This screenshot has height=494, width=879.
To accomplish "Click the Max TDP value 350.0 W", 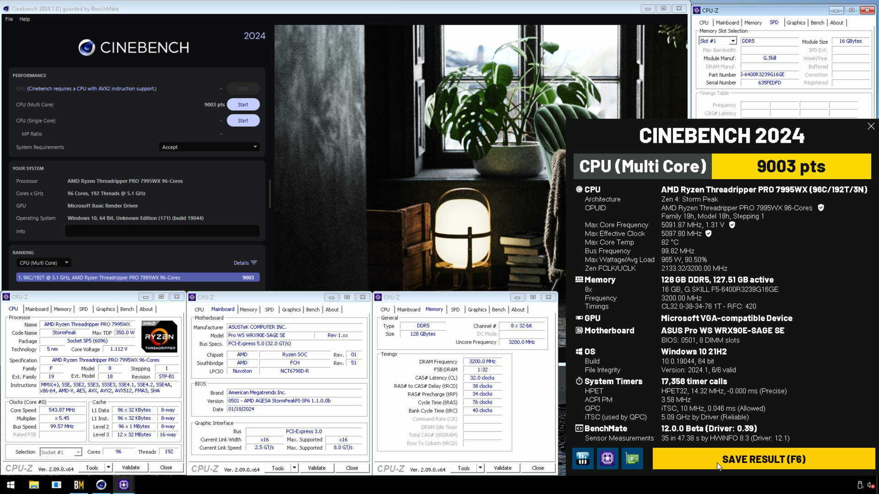I will tap(125, 333).
